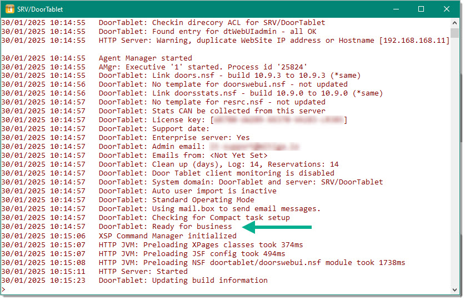Maximize the SRV/DoorTablet console window
Viewport: 465px width, 300px height.
[421, 9]
